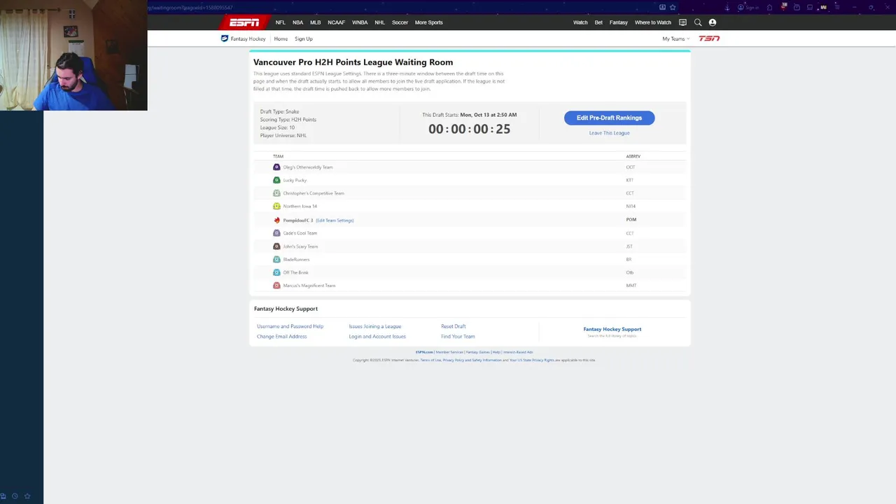Click PompidouFC 3 flame logo icon
The width and height of the screenshot is (896, 504).
(x=276, y=220)
